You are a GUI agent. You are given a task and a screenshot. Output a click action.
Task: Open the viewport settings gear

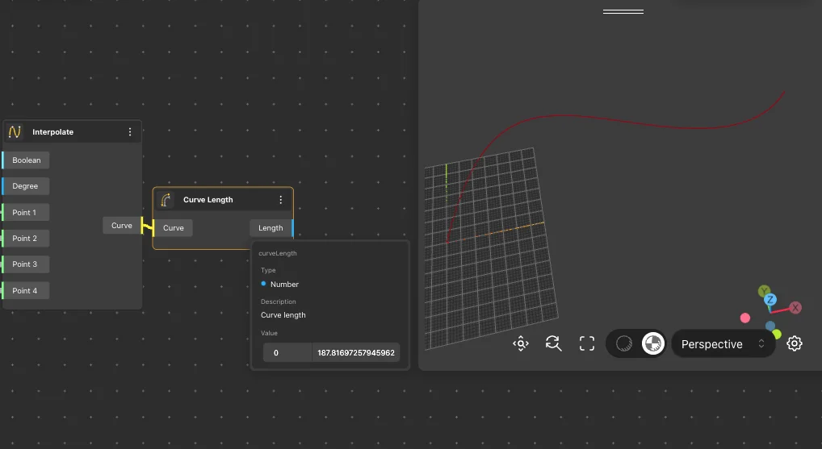[x=795, y=344]
